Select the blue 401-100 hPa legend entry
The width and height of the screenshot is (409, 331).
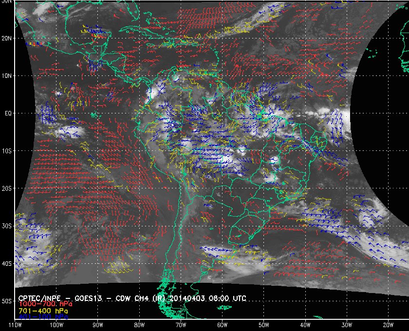point(43,317)
